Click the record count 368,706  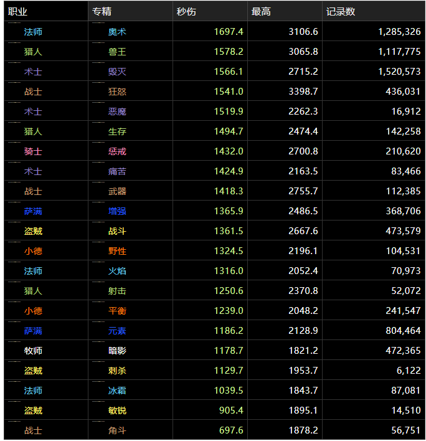(403, 211)
